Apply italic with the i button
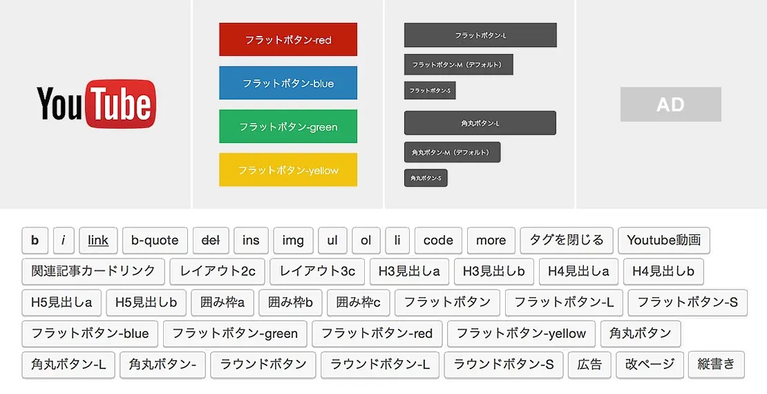The width and height of the screenshot is (767, 394). click(64, 241)
